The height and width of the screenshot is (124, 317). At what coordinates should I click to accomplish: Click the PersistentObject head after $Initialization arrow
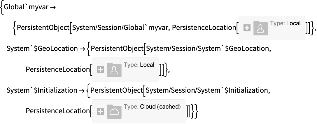pyautogui.click(x=117, y=90)
